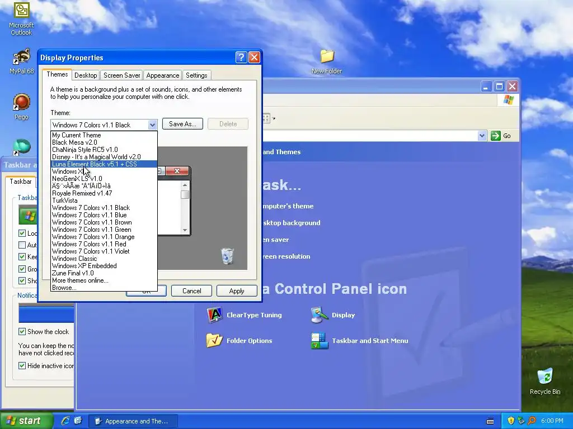Select the Themes tab

57,74
